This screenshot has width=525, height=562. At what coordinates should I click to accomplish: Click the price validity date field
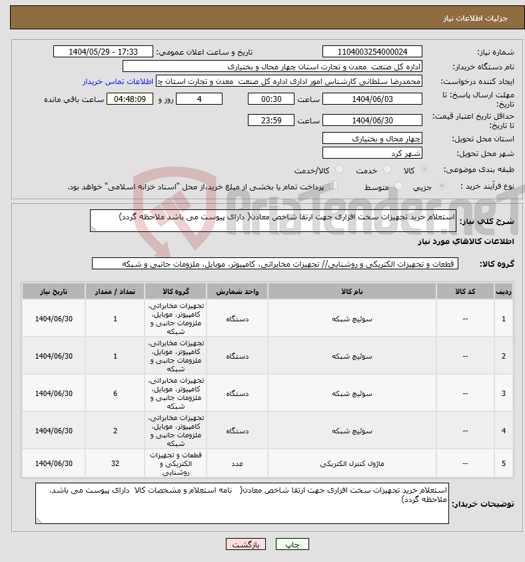tap(372, 120)
